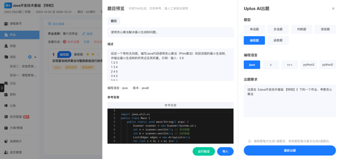The image size is (341, 159).
Task: Expand the collapsed left side drawer handle
Action: click(x=2, y=88)
